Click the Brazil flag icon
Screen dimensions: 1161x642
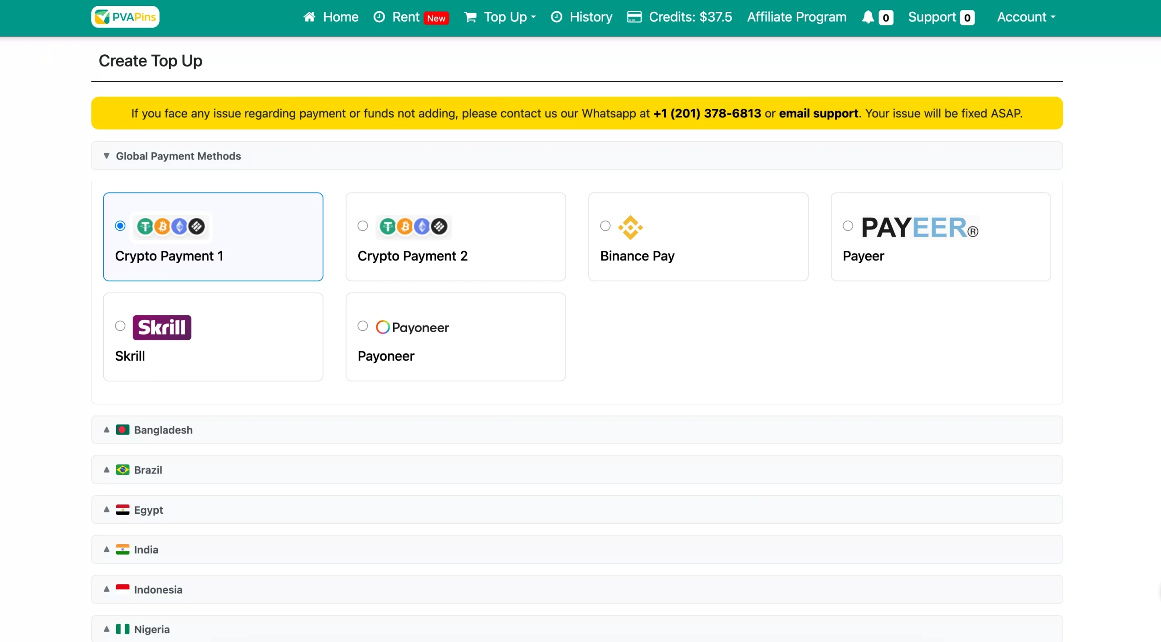tap(122, 469)
